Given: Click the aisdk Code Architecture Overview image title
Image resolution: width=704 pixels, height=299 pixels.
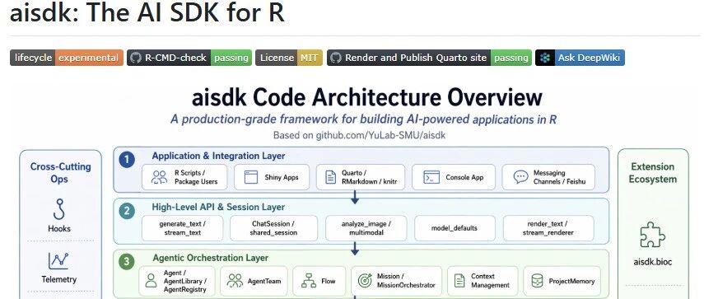Looking at the screenshot, I should [x=366, y=97].
